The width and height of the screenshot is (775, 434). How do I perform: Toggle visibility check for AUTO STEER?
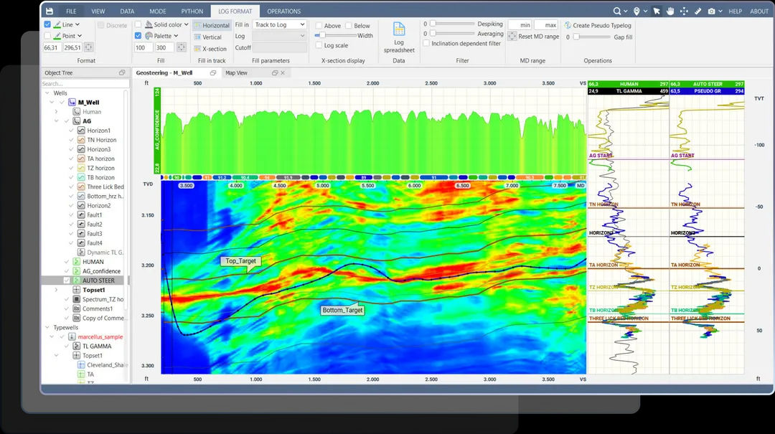pos(67,280)
